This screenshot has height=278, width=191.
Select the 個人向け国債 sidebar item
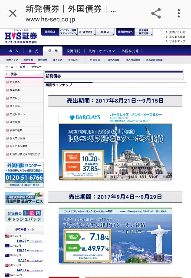[x=24, y=138]
